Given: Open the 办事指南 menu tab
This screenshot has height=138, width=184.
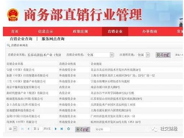Looking at the screenshot, I should [x=149, y=31].
